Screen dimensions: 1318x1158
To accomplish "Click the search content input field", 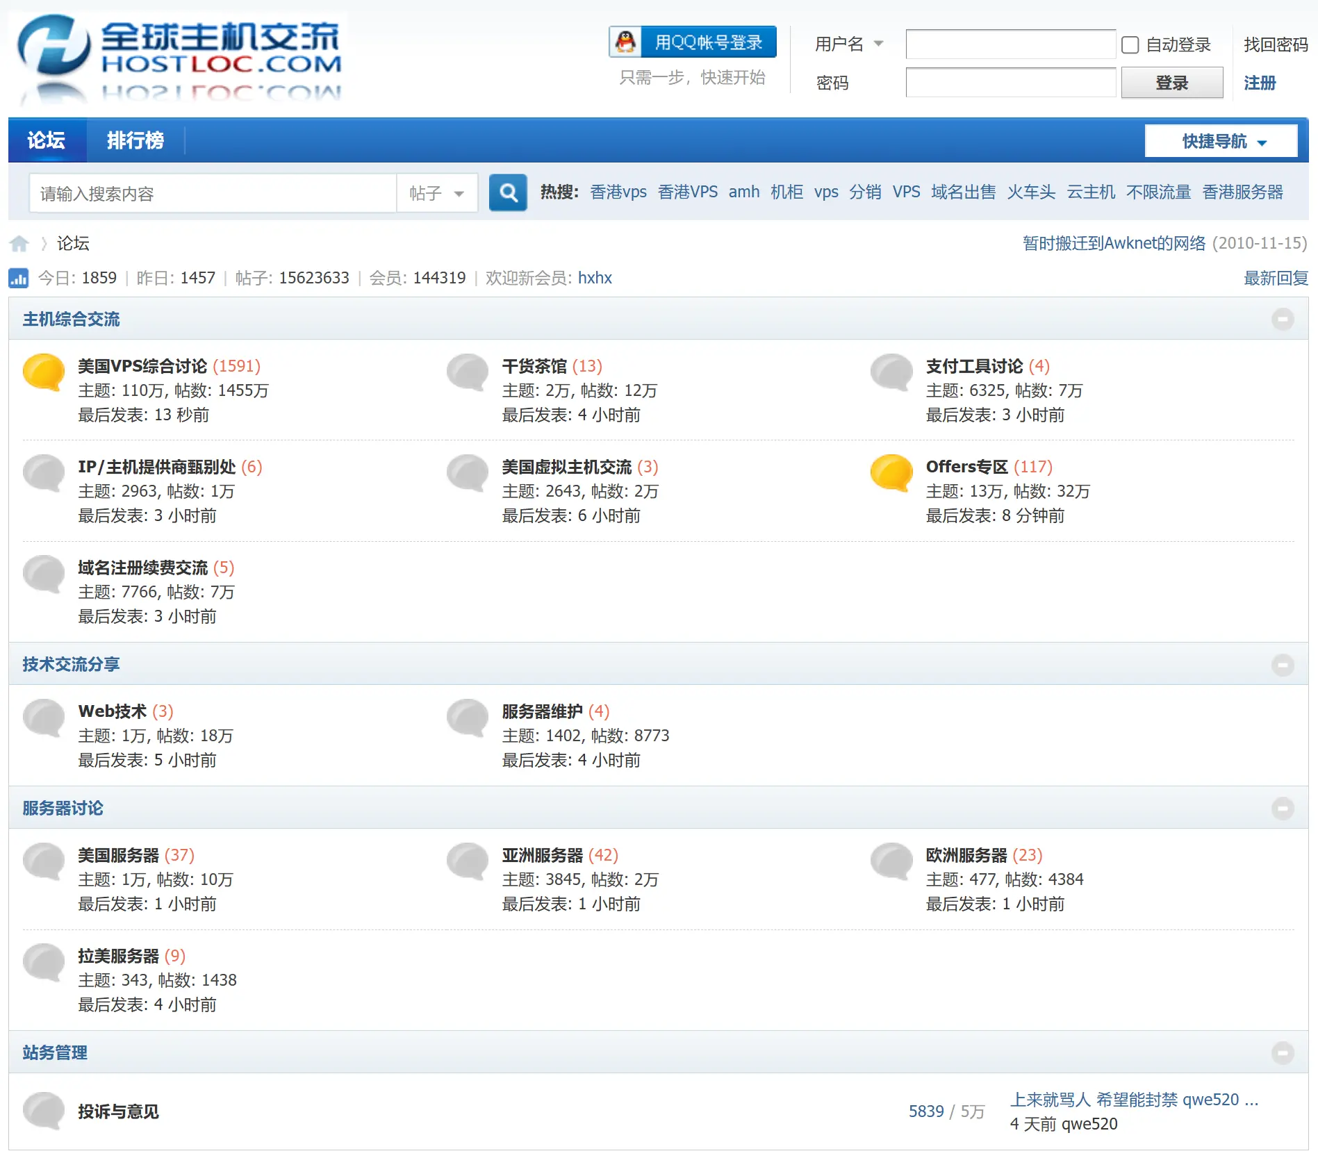I will (x=212, y=193).
